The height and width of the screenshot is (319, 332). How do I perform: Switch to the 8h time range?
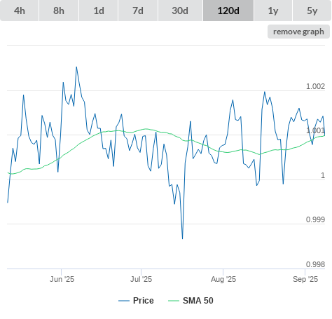click(x=59, y=11)
